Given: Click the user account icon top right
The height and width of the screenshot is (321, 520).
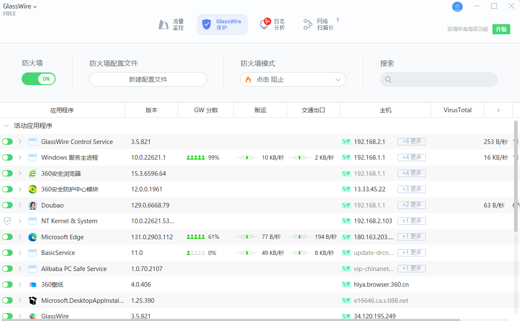Looking at the screenshot, I should point(457,7).
